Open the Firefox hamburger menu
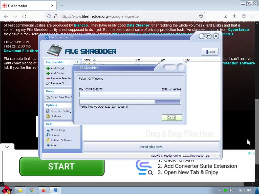259x194 pixels. pyautogui.click(x=253, y=16)
